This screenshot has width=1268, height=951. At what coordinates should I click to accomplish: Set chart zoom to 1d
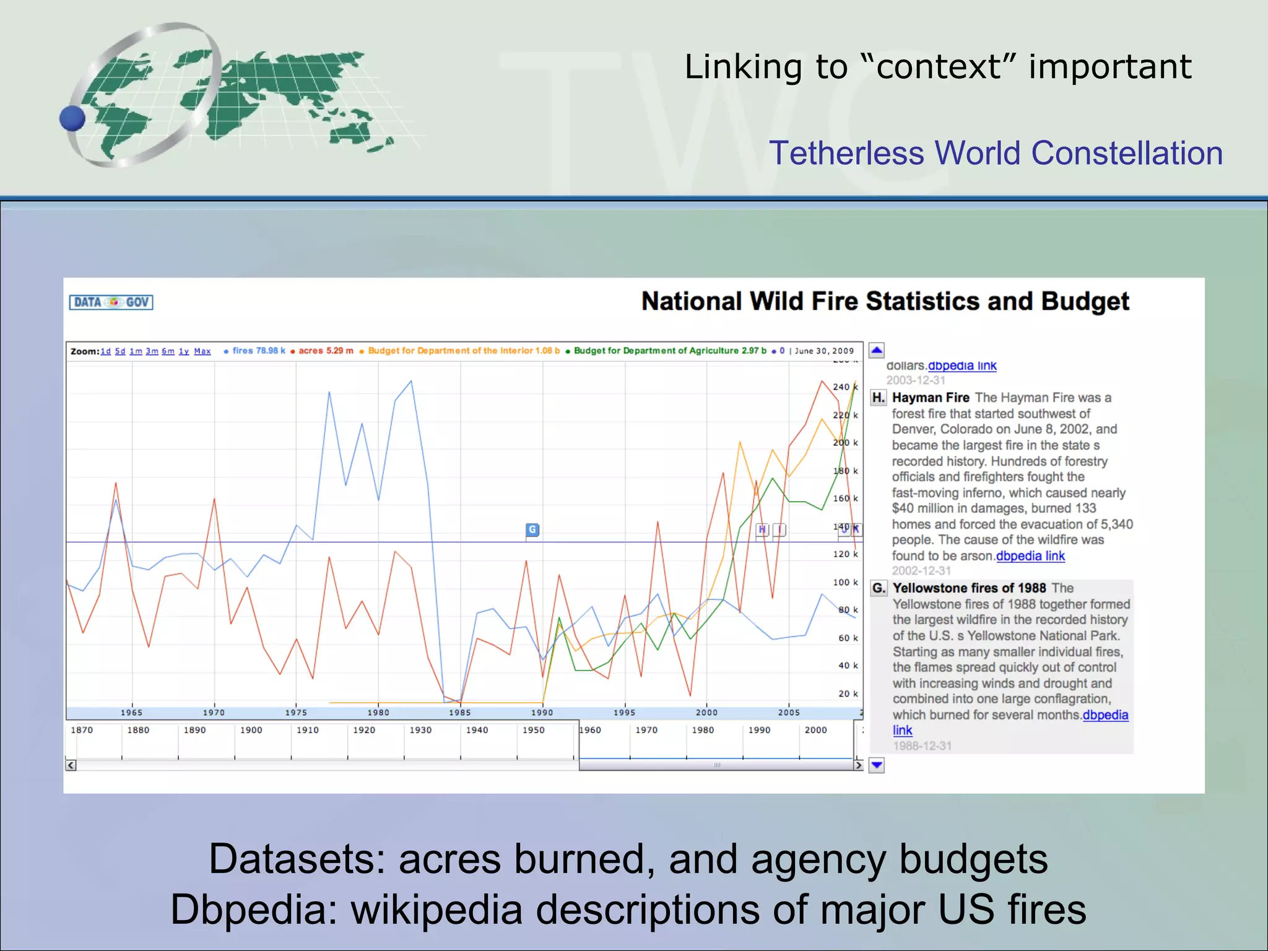(x=106, y=351)
